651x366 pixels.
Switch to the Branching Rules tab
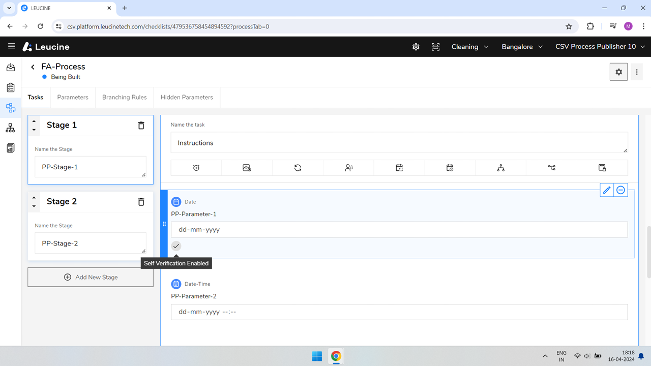pyautogui.click(x=125, y=97)
